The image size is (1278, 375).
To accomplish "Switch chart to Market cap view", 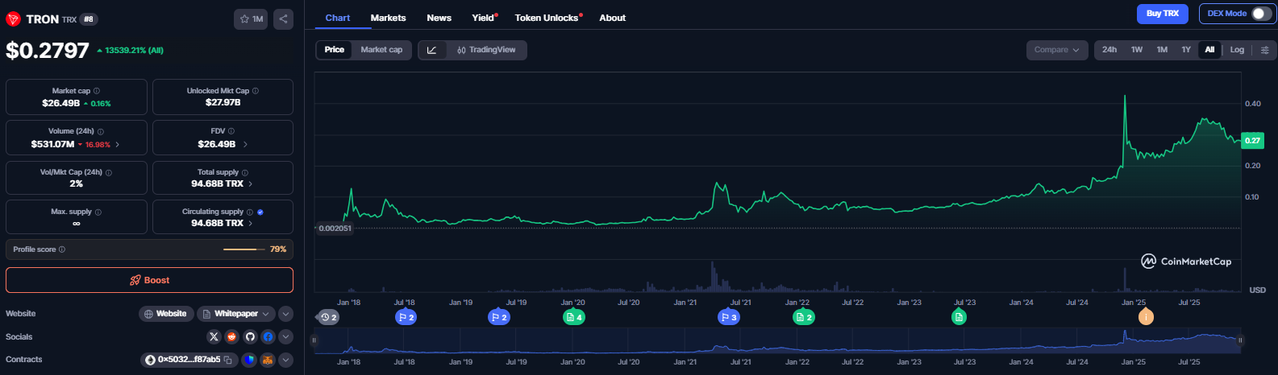I will [381, 50].
